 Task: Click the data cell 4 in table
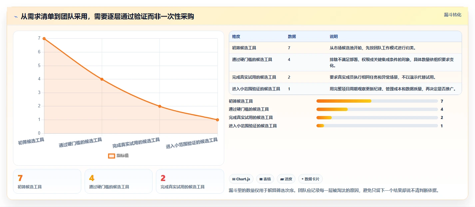click(289, 60)
